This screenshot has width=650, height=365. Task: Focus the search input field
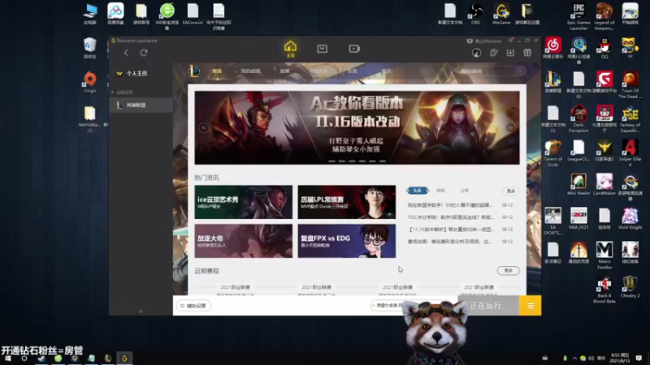pyautogui.click(x=487, y=71)
